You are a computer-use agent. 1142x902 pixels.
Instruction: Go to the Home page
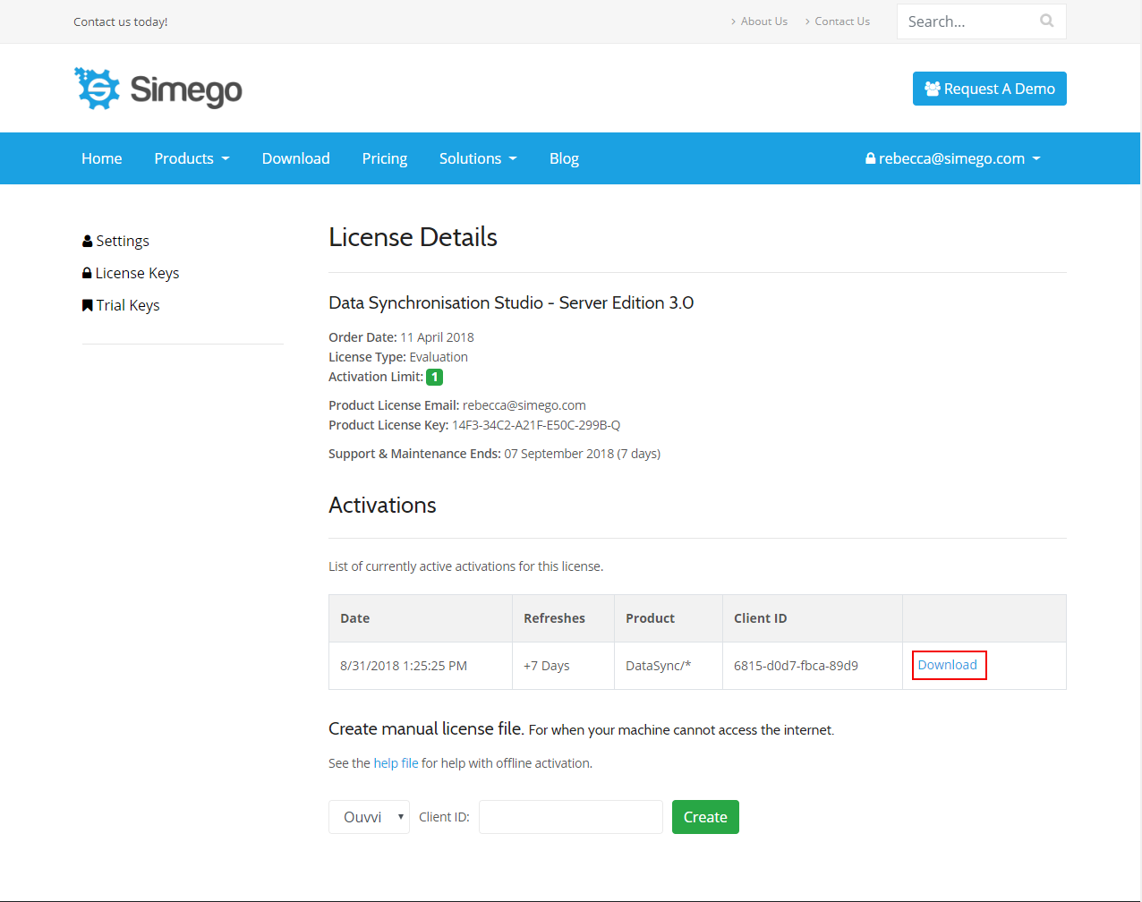(x=102, y=158)
